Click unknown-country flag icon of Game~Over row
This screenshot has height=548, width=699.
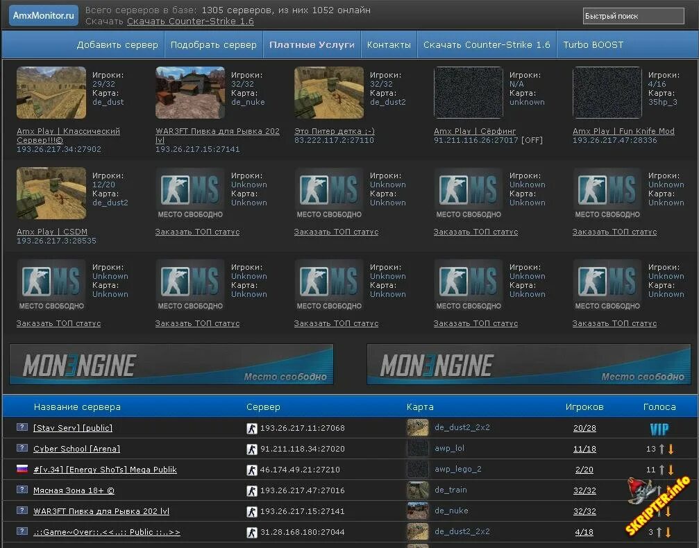(22, 531)
